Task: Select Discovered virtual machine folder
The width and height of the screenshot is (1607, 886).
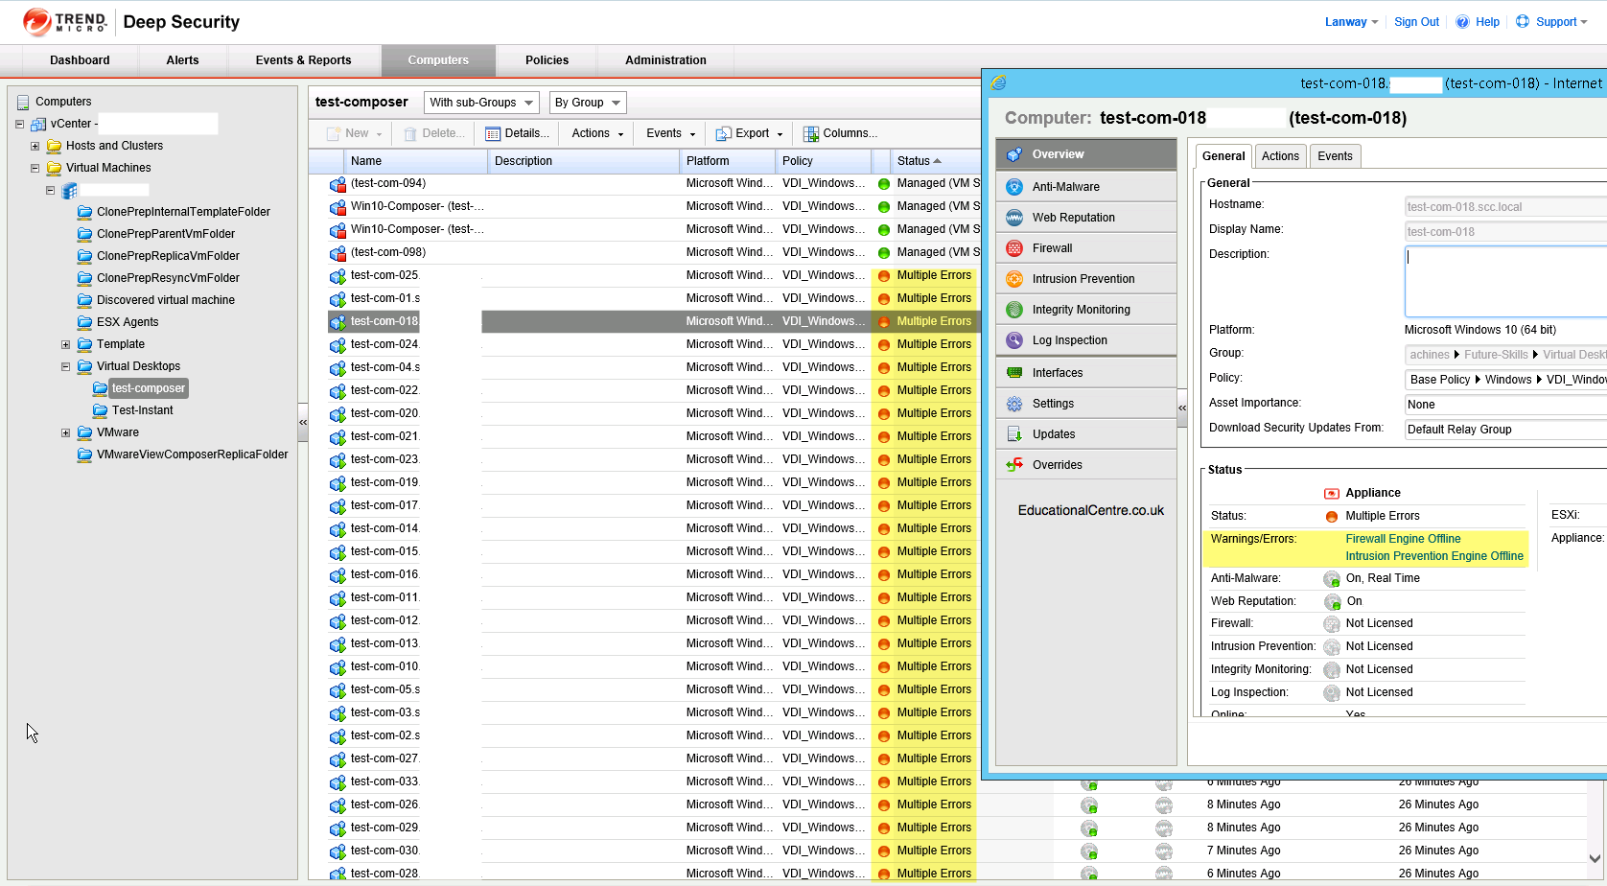Action: (x=165, y=300)
